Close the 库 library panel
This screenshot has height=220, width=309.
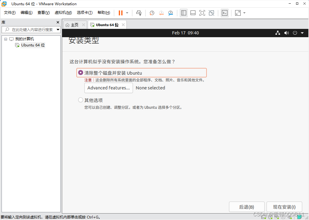pos(58,22)
